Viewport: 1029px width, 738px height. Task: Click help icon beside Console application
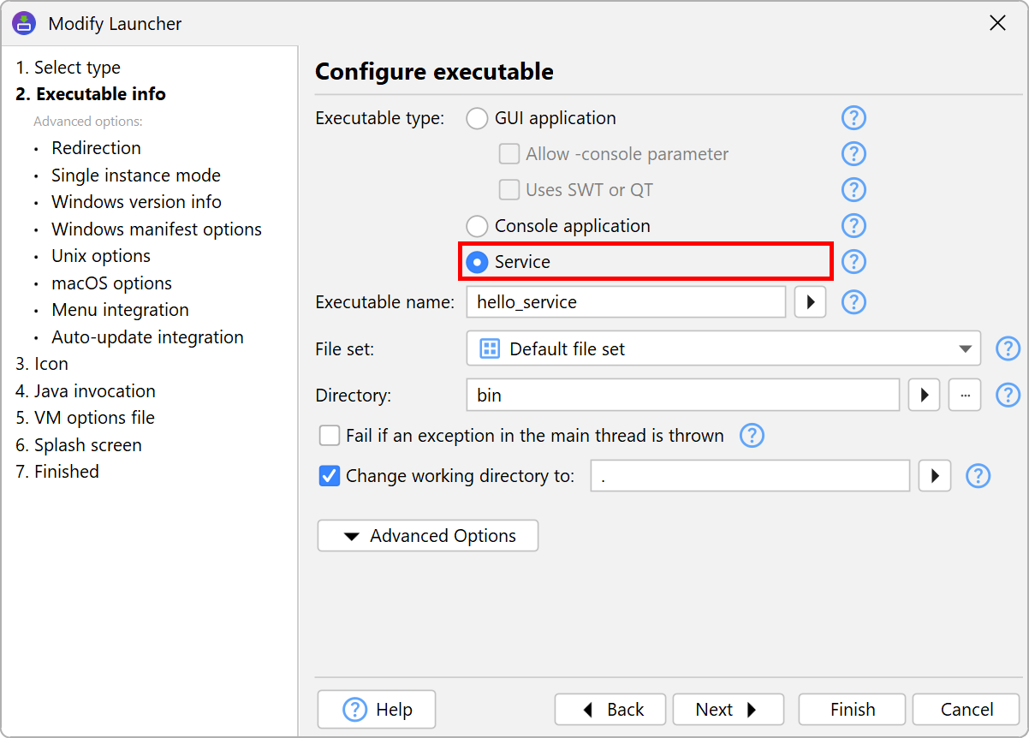click(854, 226)
